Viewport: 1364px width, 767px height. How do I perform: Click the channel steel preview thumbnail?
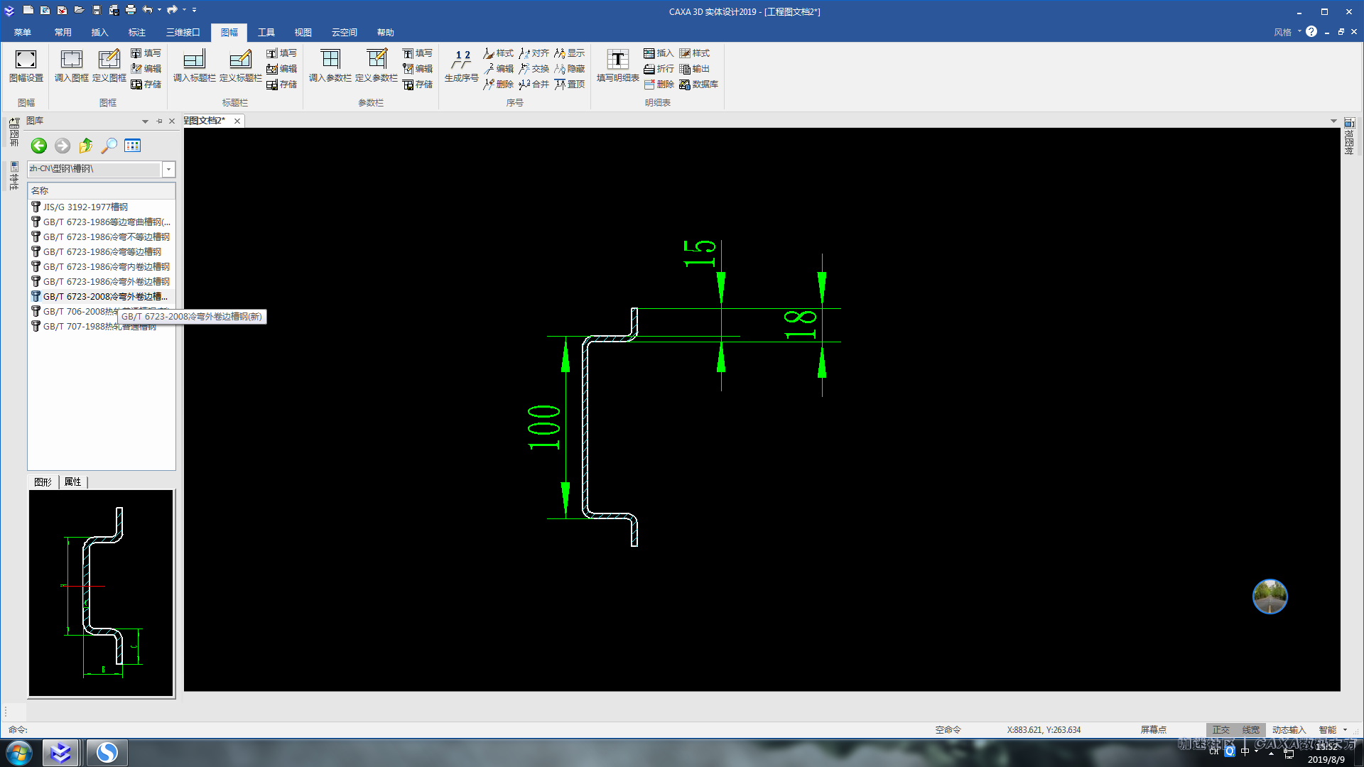101,592
